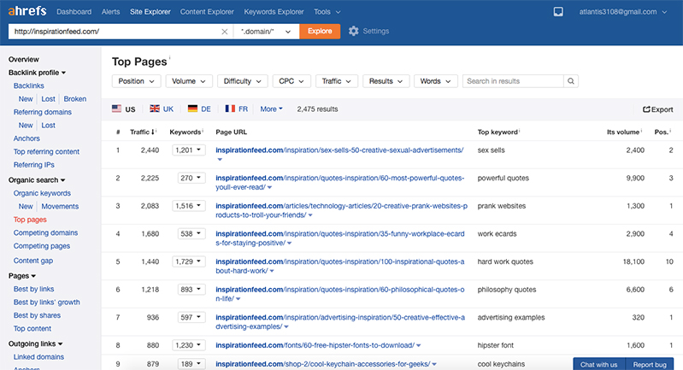683x370 pixels.
Task: Expand the 1,201 keywords dropdown
Action: [x=189, y=150]
